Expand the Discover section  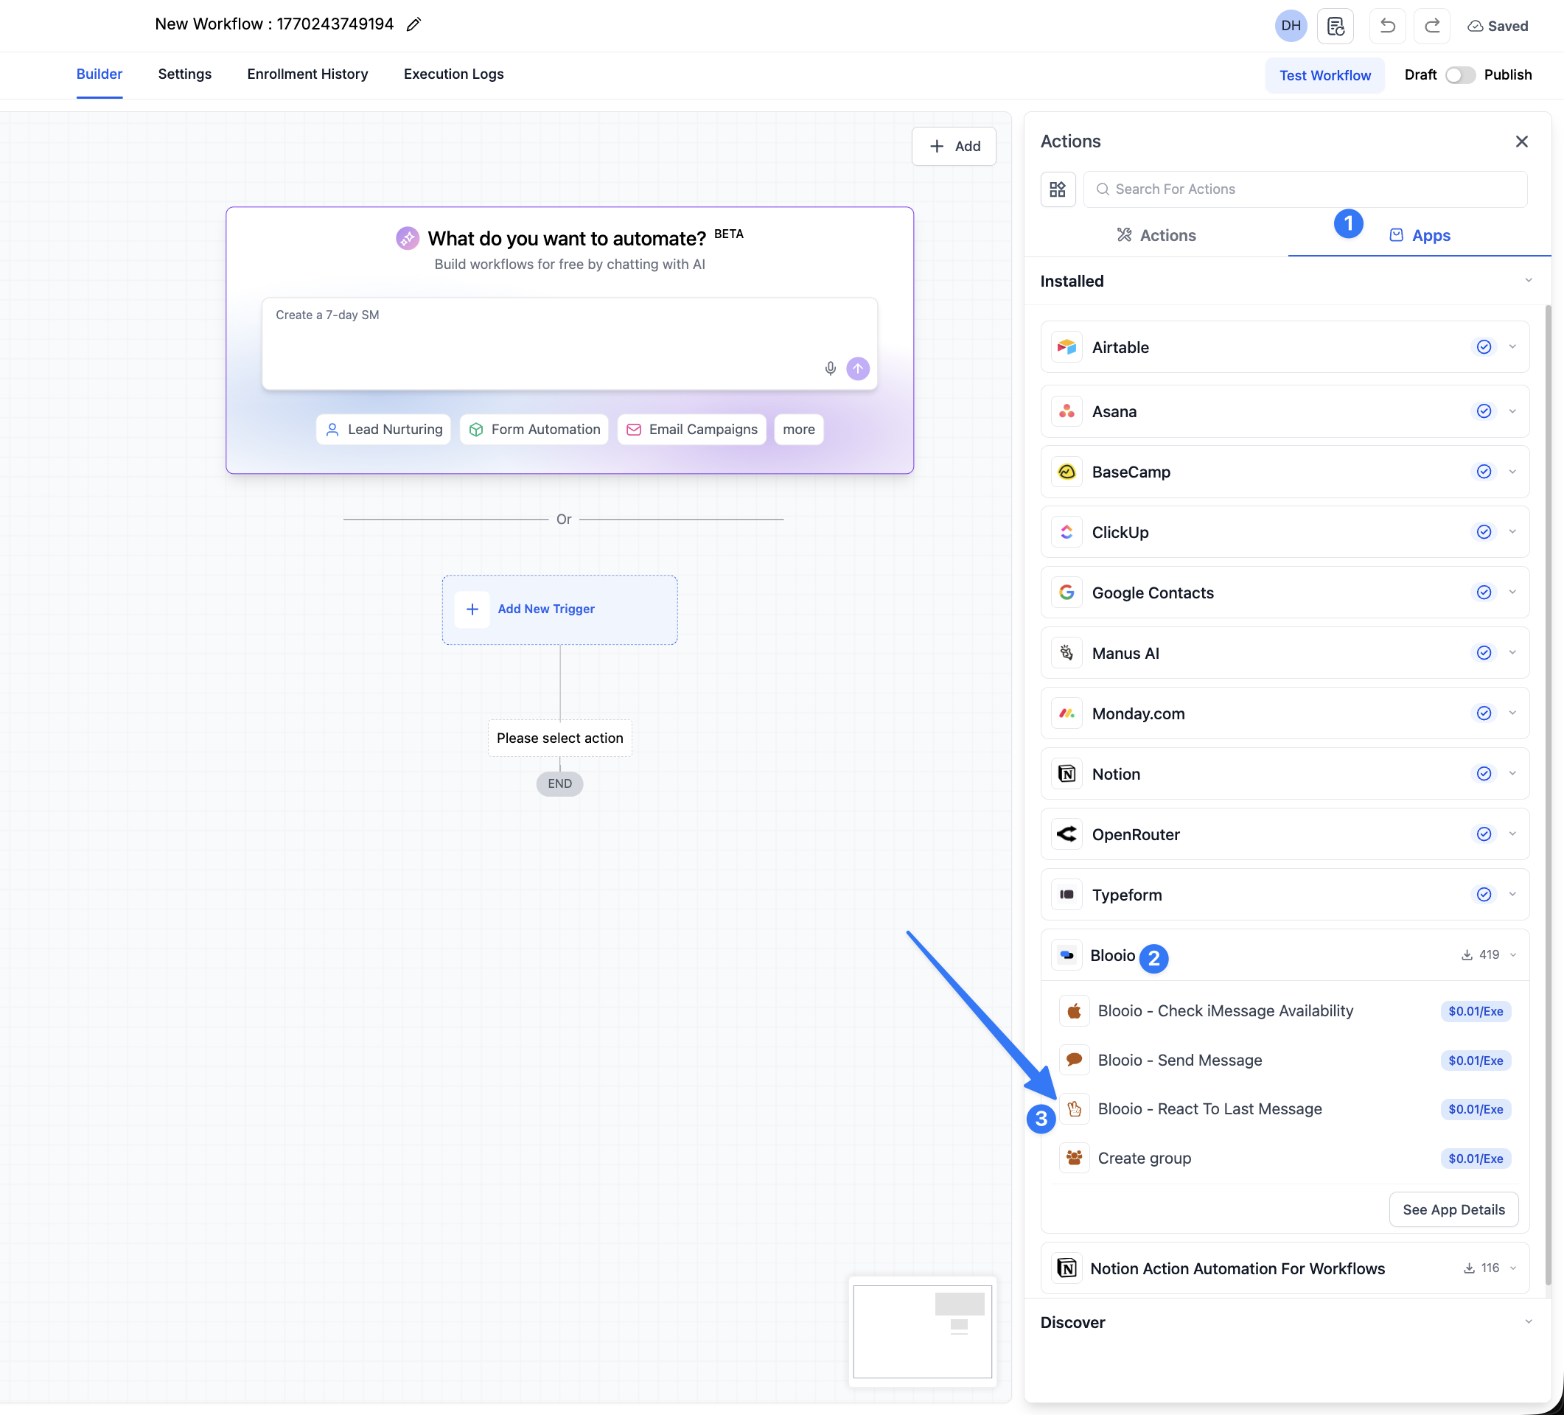click(1529, 1322)
